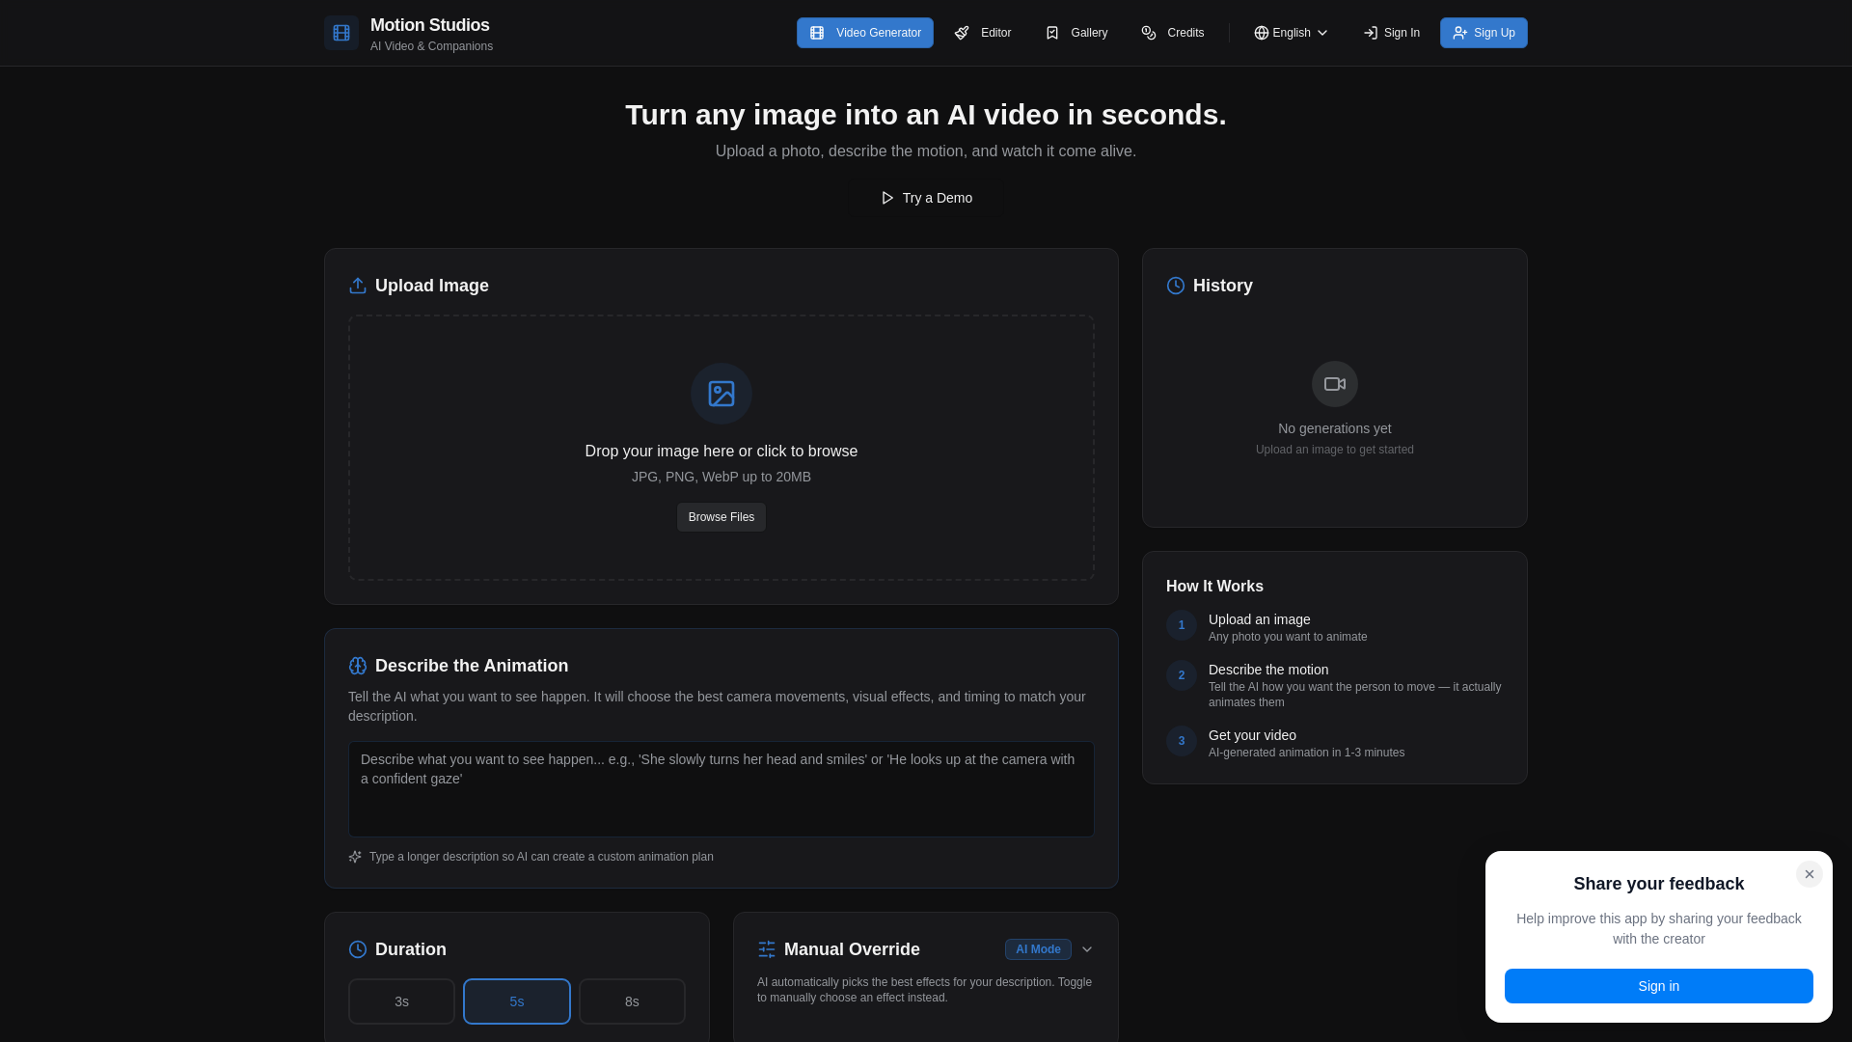Click the sliders icon beside Manual Override
The width and height of the screenshot is (1852, 1042).
pos(767,949)
